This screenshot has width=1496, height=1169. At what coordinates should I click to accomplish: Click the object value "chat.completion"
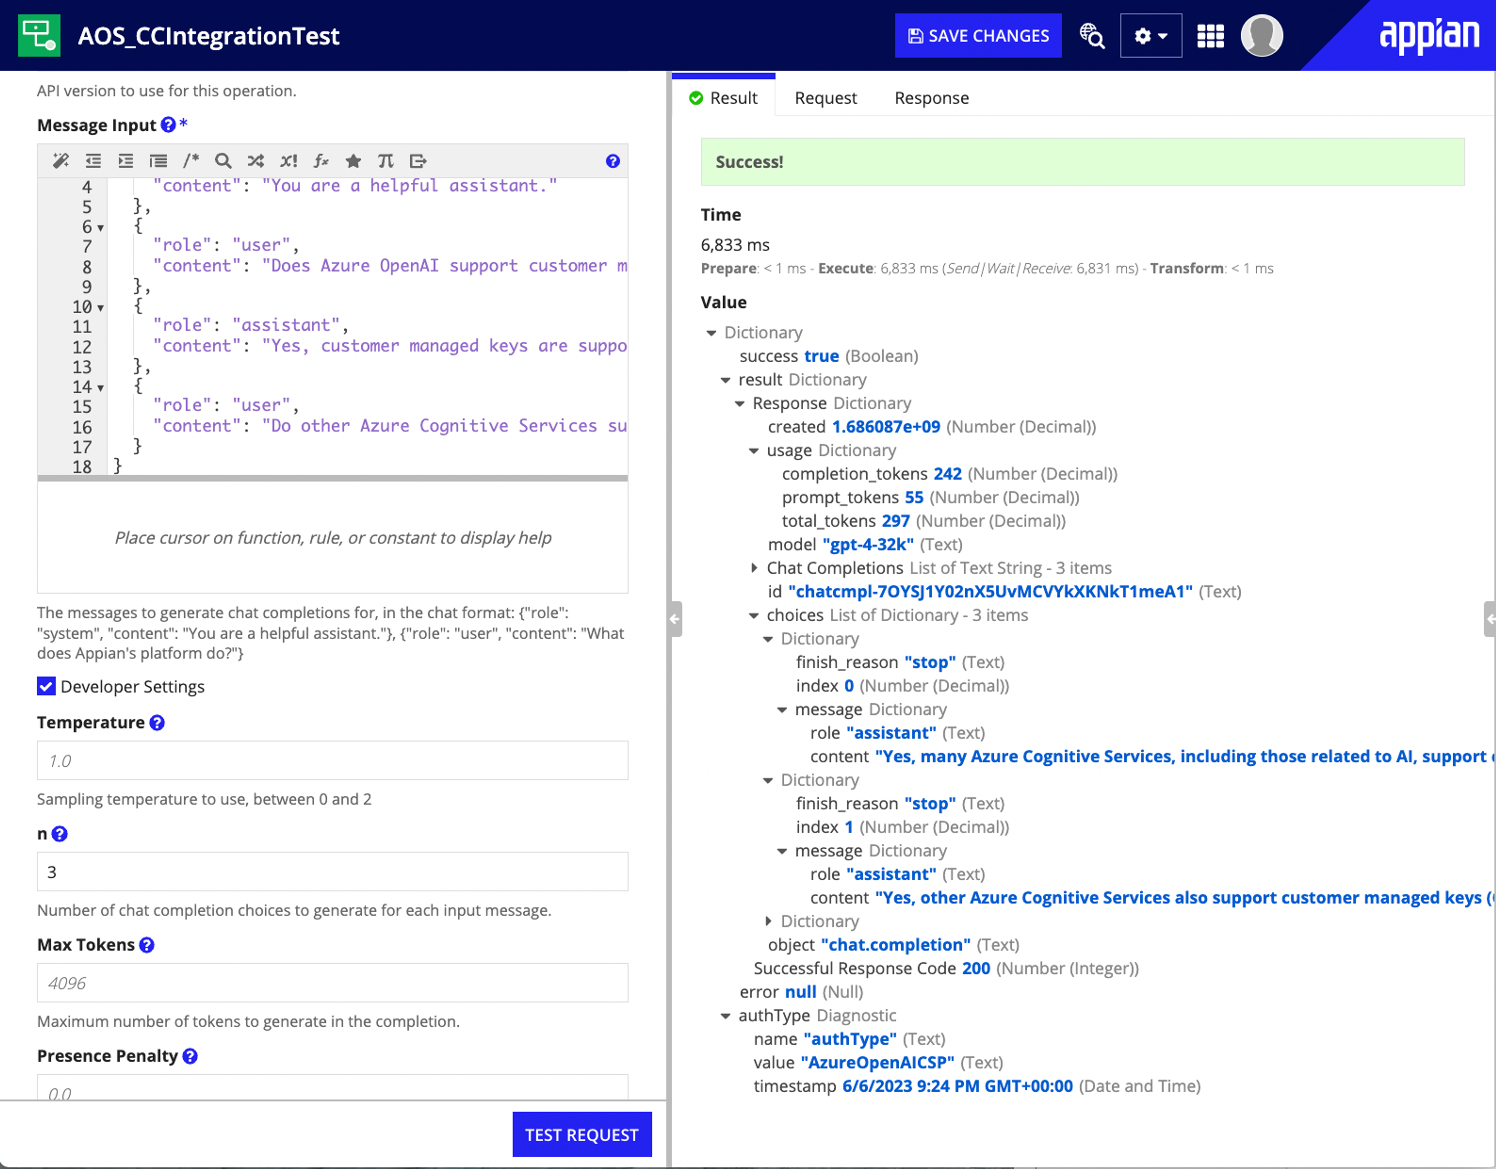pos(896,945)
